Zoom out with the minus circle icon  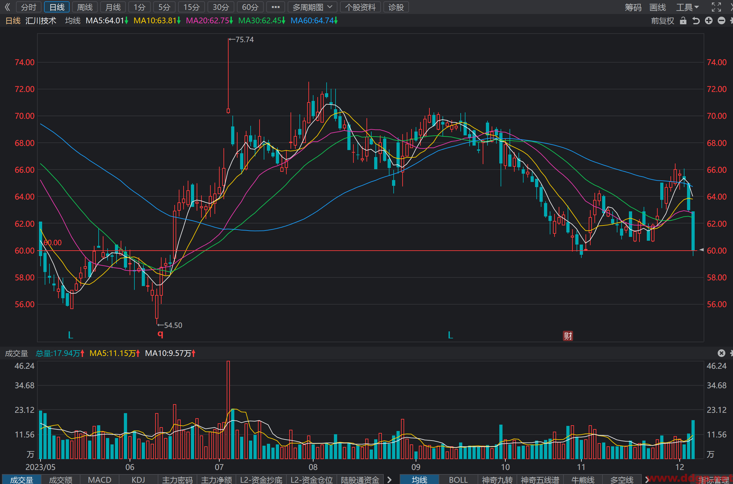(x=722, y=21)
